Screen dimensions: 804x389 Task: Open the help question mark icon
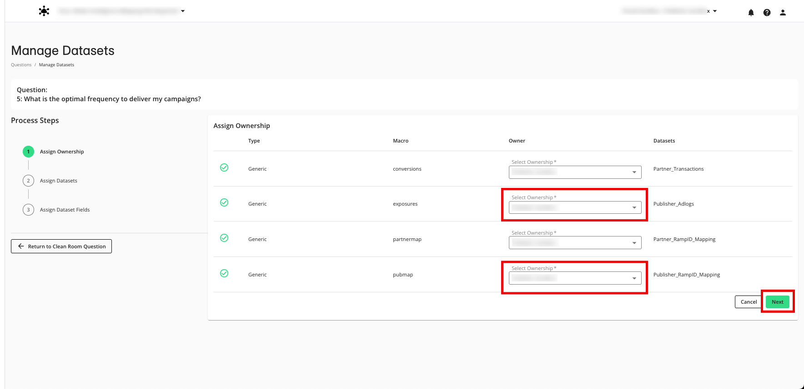[767, 13]
